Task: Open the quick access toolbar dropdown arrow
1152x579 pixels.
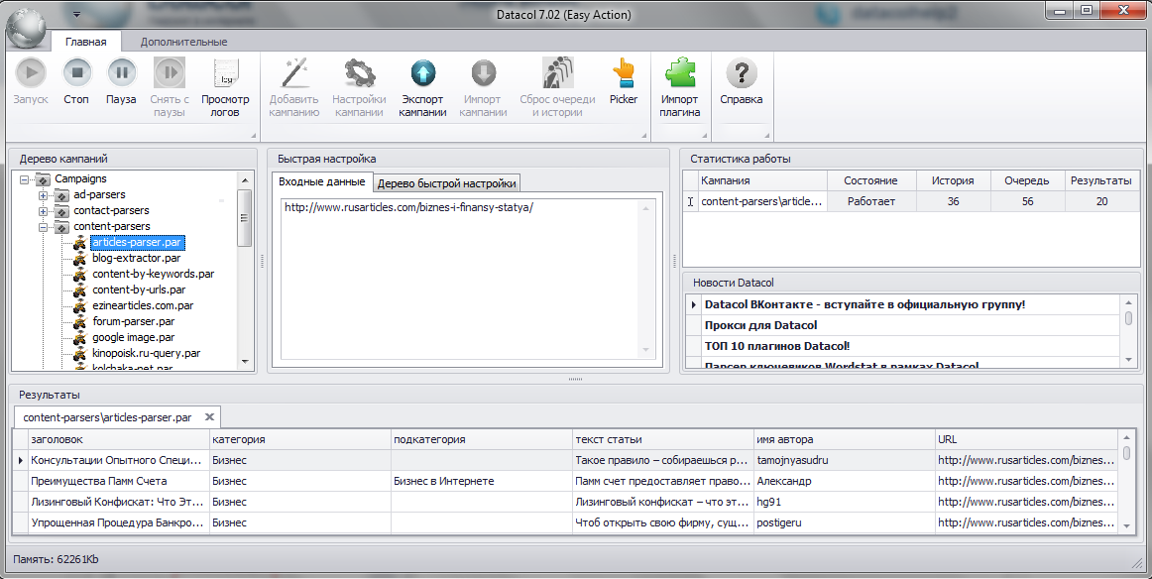Action: tap(77, 14)
